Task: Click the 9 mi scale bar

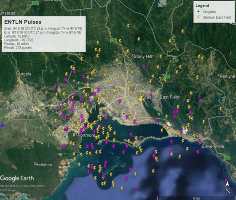Action: pos(196,198)
